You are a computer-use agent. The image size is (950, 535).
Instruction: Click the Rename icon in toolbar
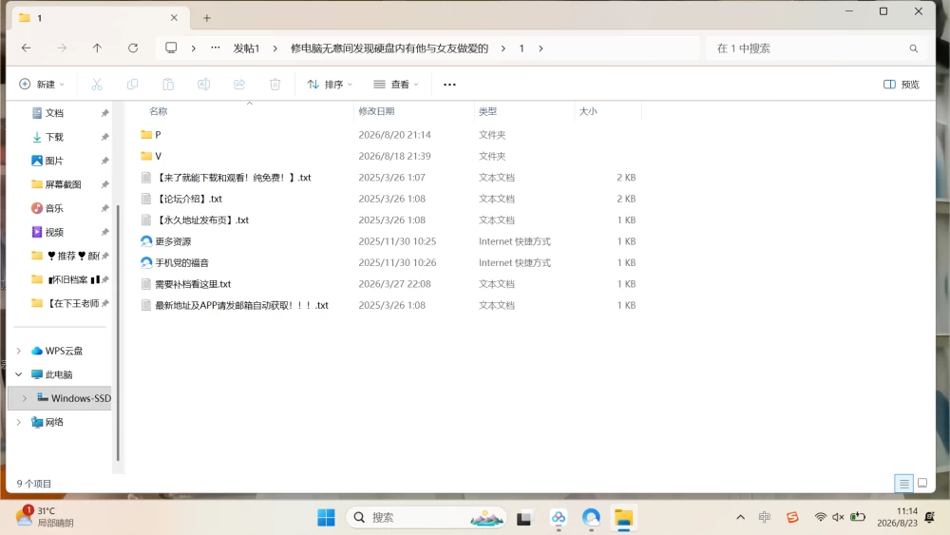(x=203, y=85)
